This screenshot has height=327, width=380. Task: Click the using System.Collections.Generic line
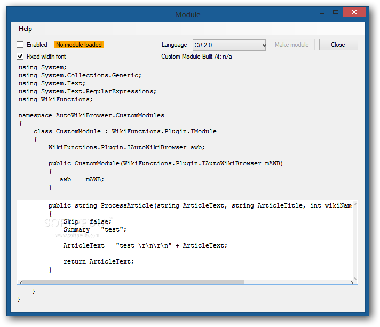[x=80, y=75]
